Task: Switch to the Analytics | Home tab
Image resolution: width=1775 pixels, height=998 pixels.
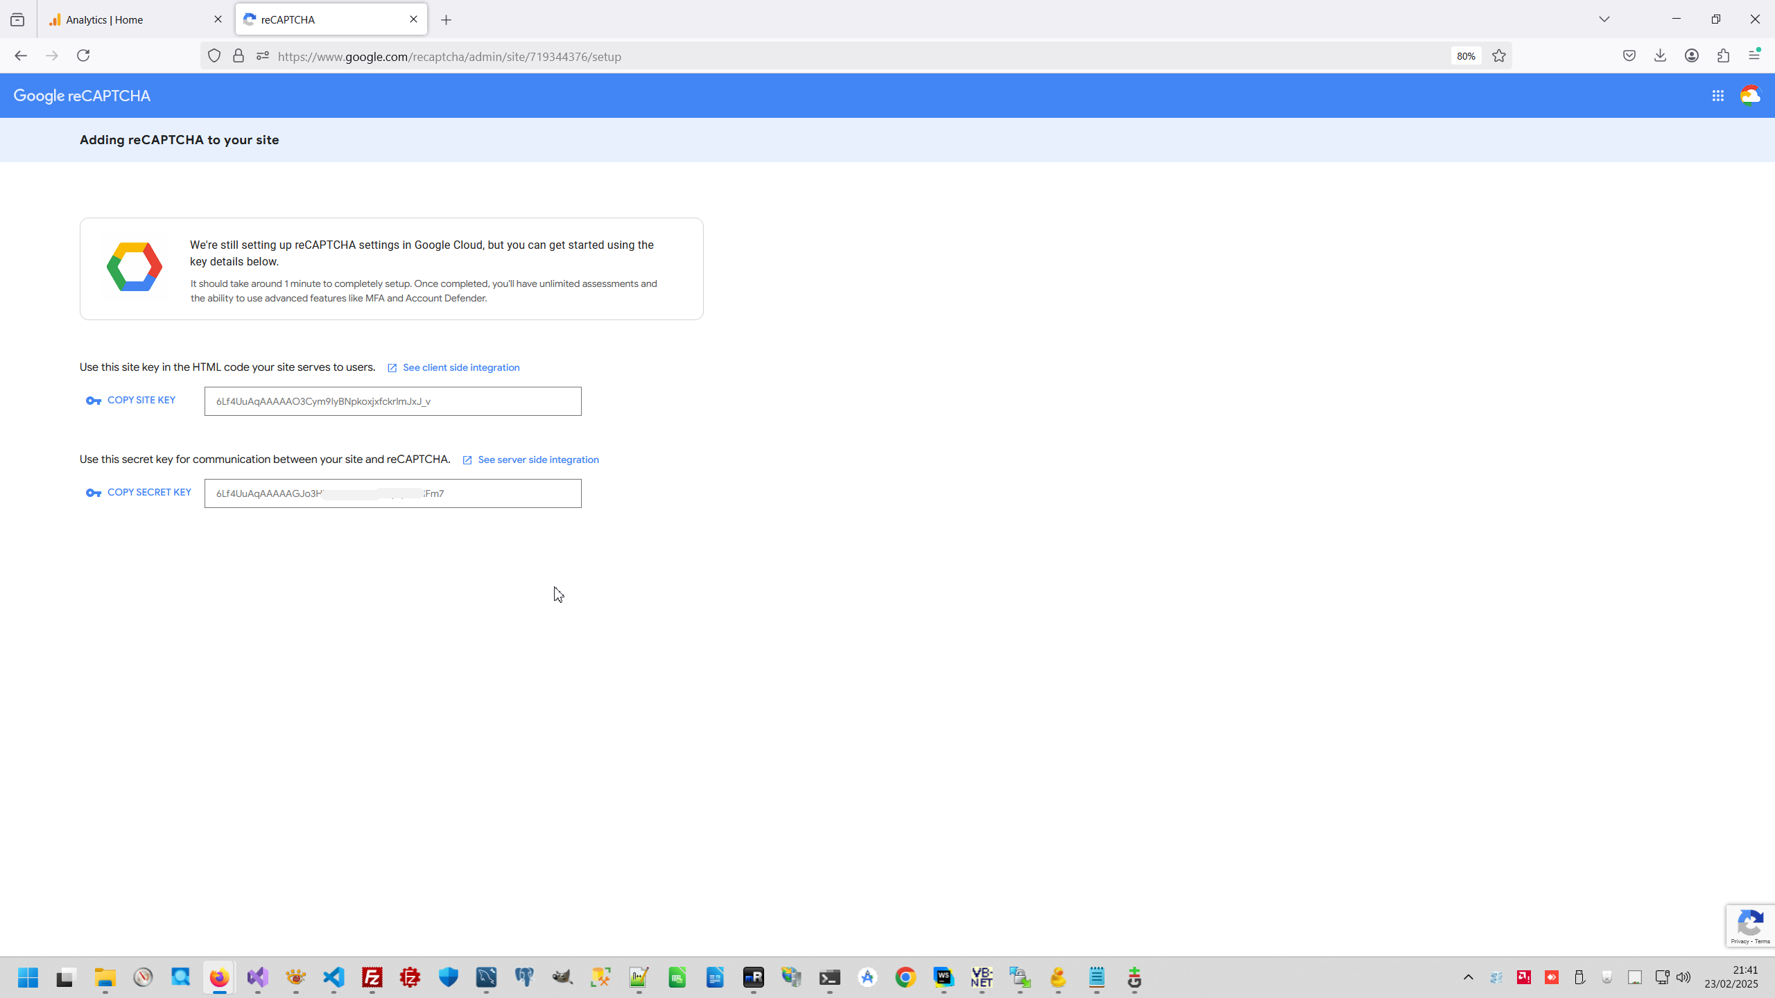Action: pos(132,19)
